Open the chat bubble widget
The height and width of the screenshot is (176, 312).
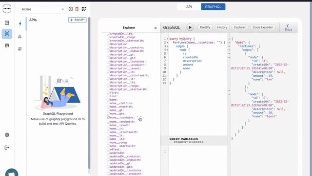point(12,173)
